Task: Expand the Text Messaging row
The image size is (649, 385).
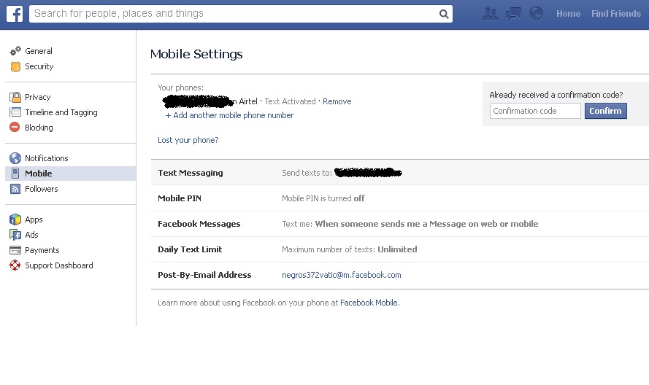Action: 400,172
